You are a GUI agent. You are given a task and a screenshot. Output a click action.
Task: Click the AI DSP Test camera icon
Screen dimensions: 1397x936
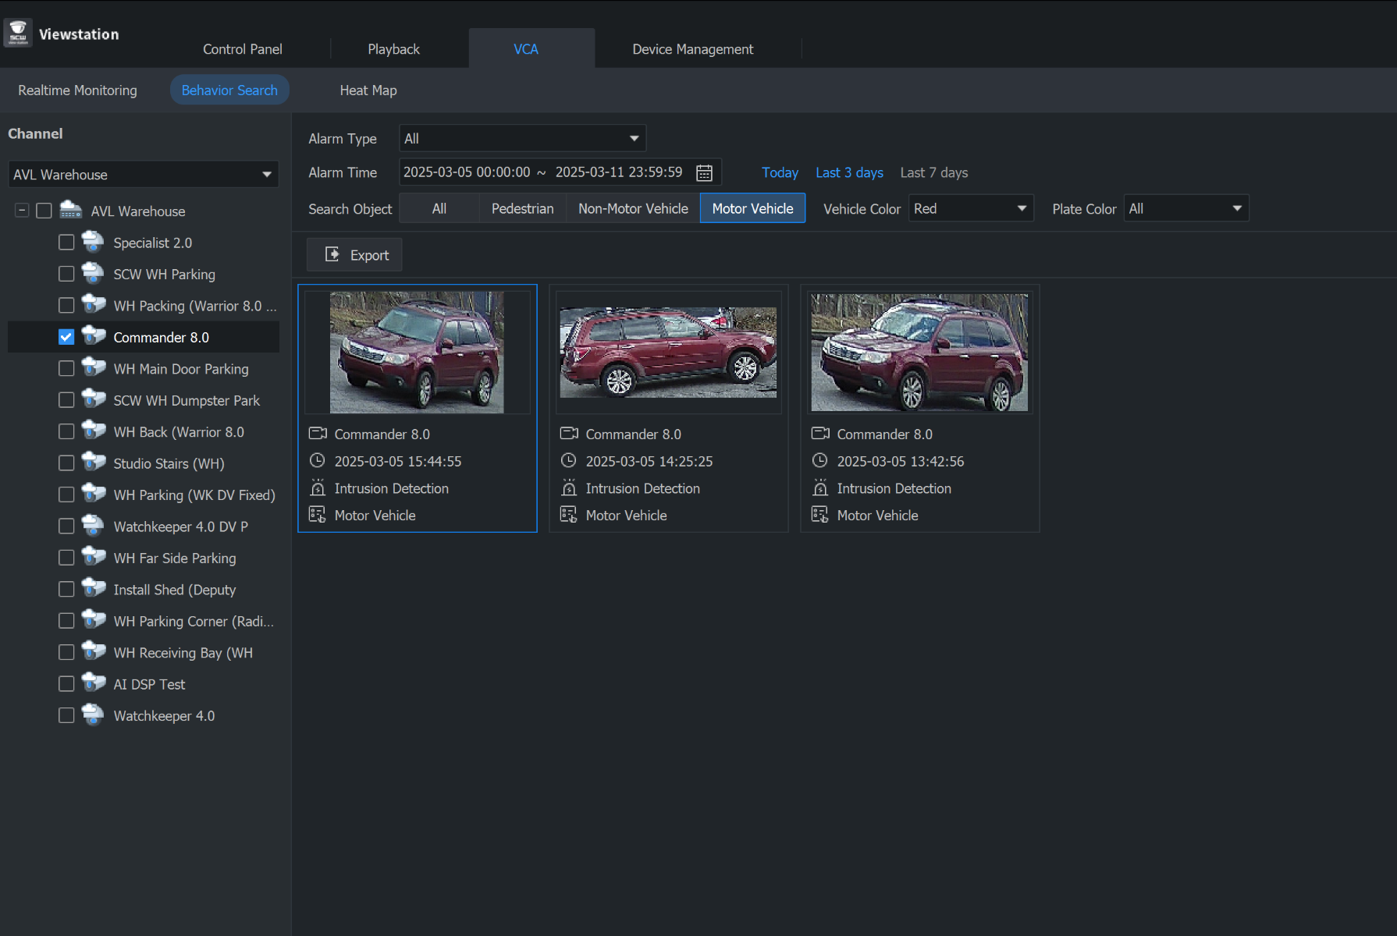coord(93,684)
